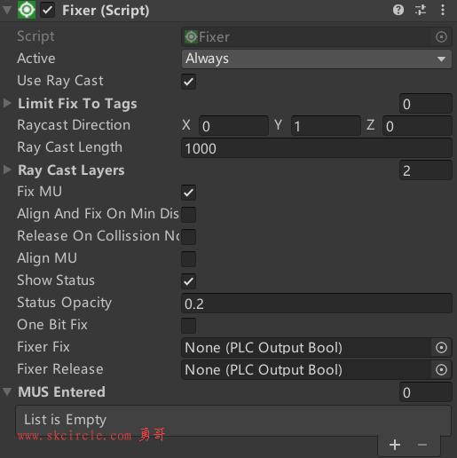Open the component preset settings icon

[421, 10]
